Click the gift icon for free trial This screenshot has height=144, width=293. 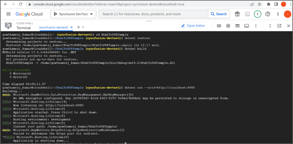pyautogui.click(x=237, y=14)
